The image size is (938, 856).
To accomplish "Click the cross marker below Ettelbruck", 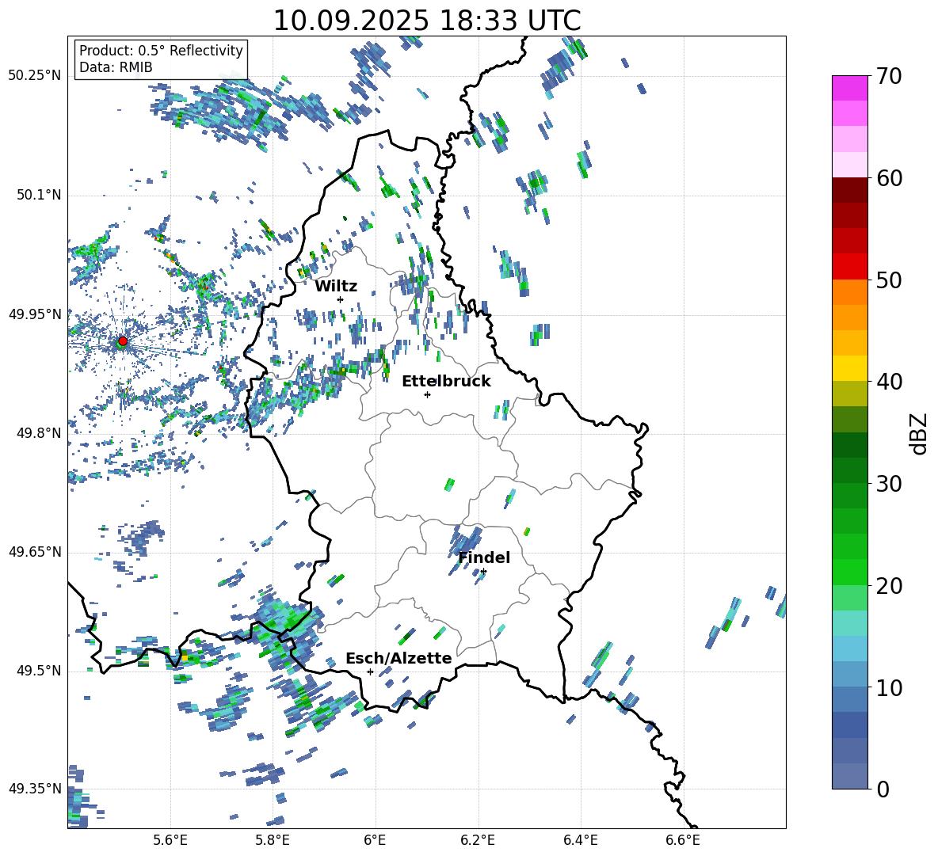I will click(427, 394).
